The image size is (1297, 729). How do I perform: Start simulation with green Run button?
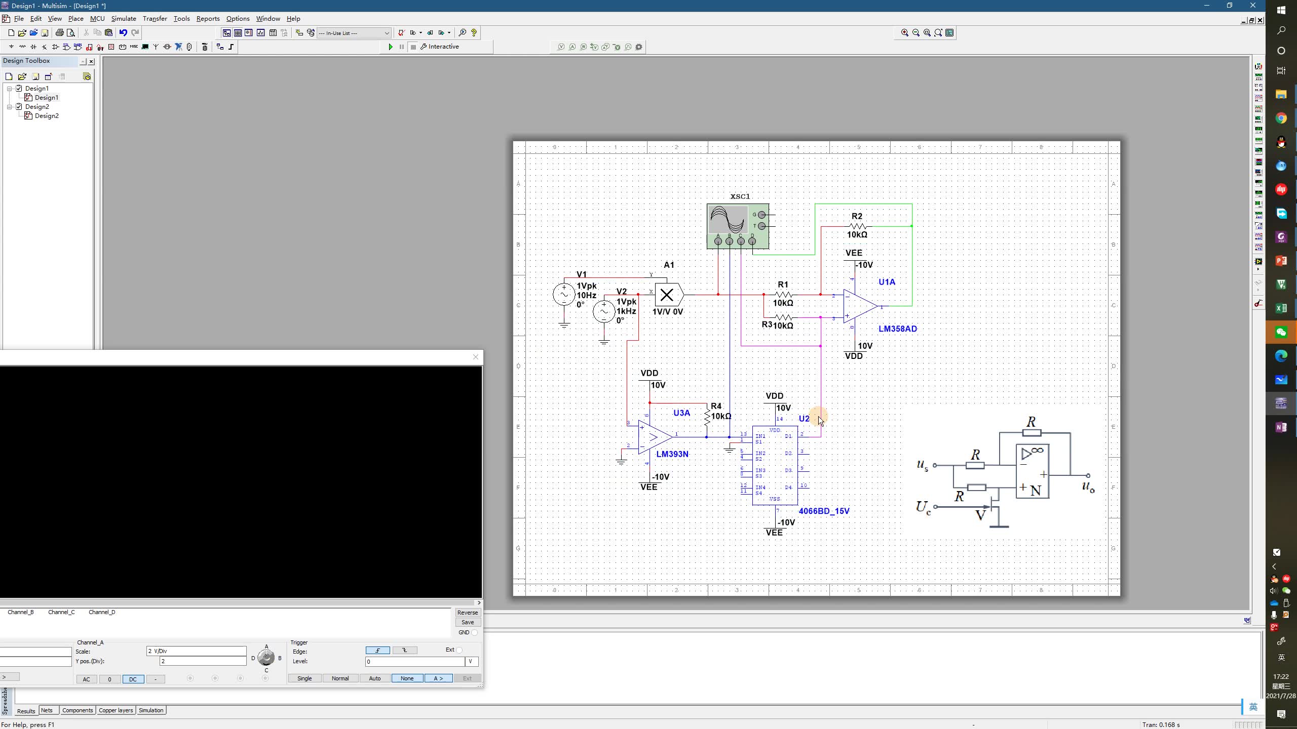(391, 47)
